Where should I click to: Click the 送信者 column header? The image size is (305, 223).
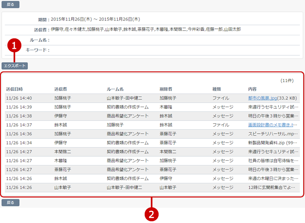pos(61,89)
